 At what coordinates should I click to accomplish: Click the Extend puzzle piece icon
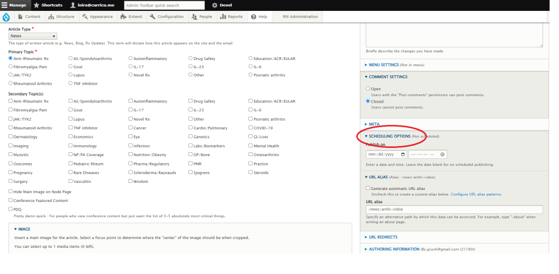pos(123,17)
